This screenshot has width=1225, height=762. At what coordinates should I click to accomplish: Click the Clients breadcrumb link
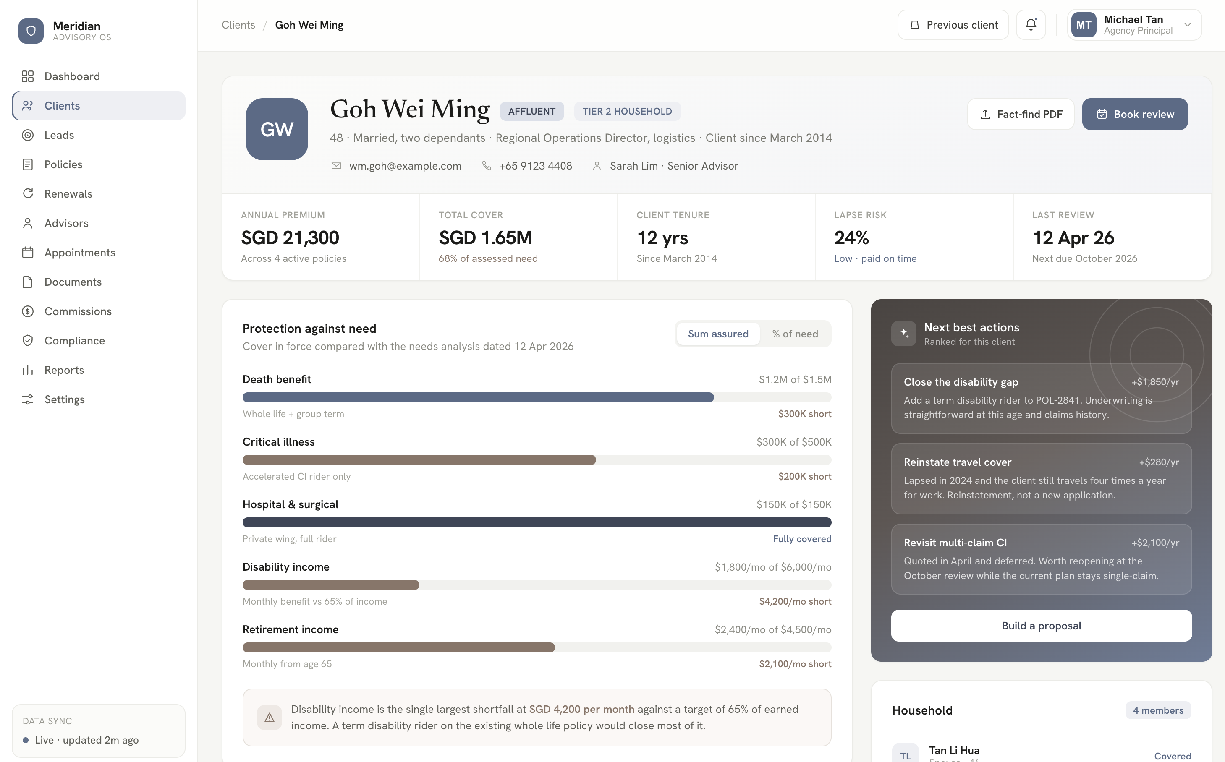(238, 25)
